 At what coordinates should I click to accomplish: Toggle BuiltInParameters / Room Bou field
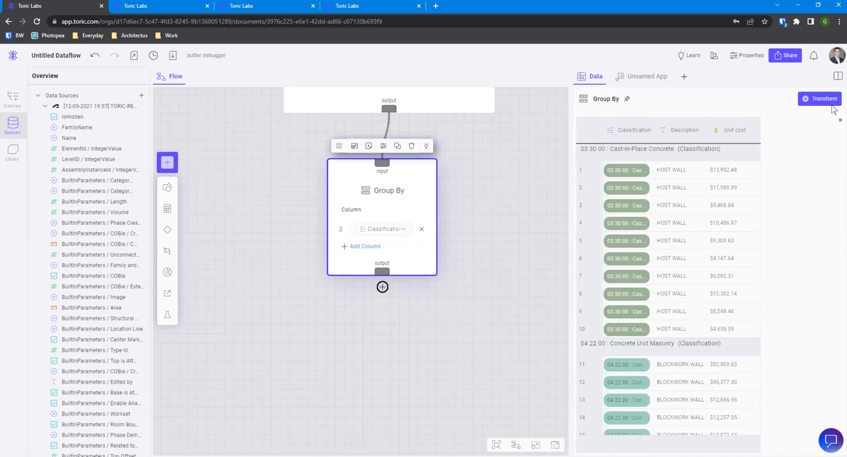[53, 424]
